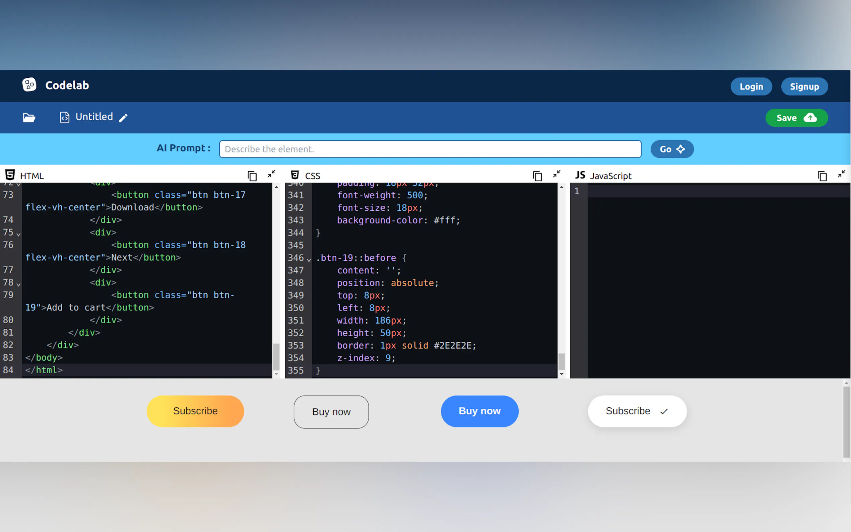The image size is (851, 532).
Task: Click the blue Buy now preview button
Action: [479, 411]
